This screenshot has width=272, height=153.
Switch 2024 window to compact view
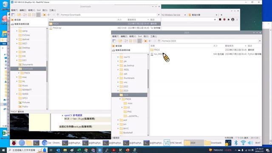tap(135, 41)
